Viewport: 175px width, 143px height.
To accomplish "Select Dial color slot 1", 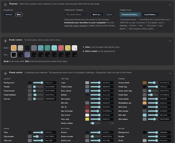I will click(x=14, y=55).
